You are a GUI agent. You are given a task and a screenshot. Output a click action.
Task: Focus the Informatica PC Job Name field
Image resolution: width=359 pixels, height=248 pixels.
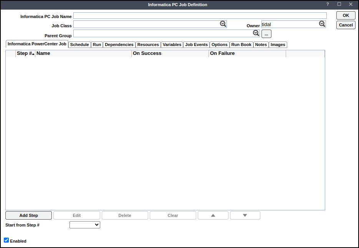pyautogui.click(x=200, y=16)
